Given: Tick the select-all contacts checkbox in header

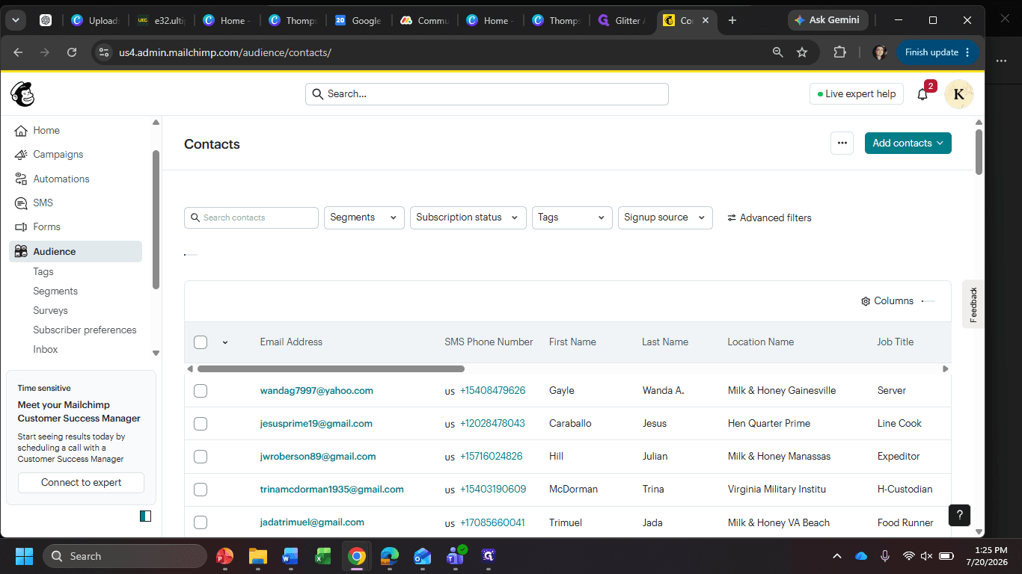Looking at the screenshot, I should [201, 342].
